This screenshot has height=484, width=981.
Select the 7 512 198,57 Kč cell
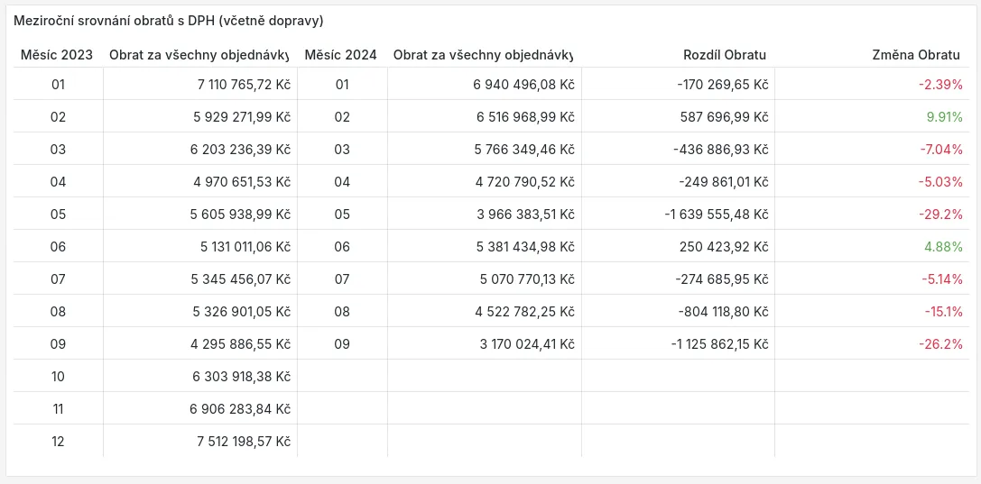(x=241, y=442)
